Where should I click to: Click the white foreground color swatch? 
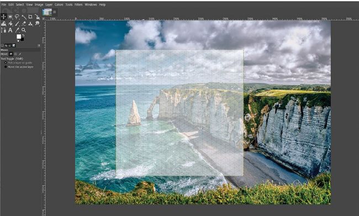click(19, 36)
